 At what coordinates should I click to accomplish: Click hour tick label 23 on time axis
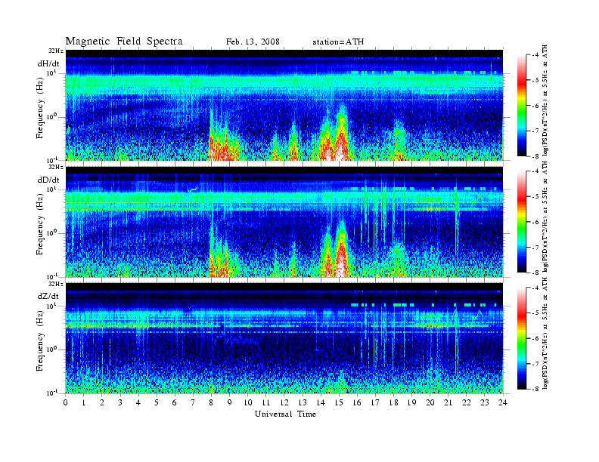point(484,402)
